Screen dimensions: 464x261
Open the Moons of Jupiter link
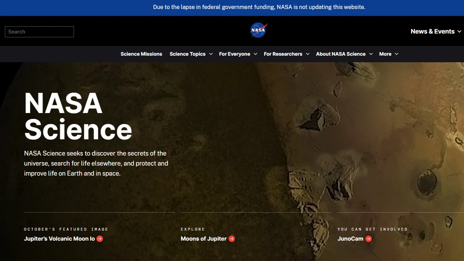pos(204,239)
